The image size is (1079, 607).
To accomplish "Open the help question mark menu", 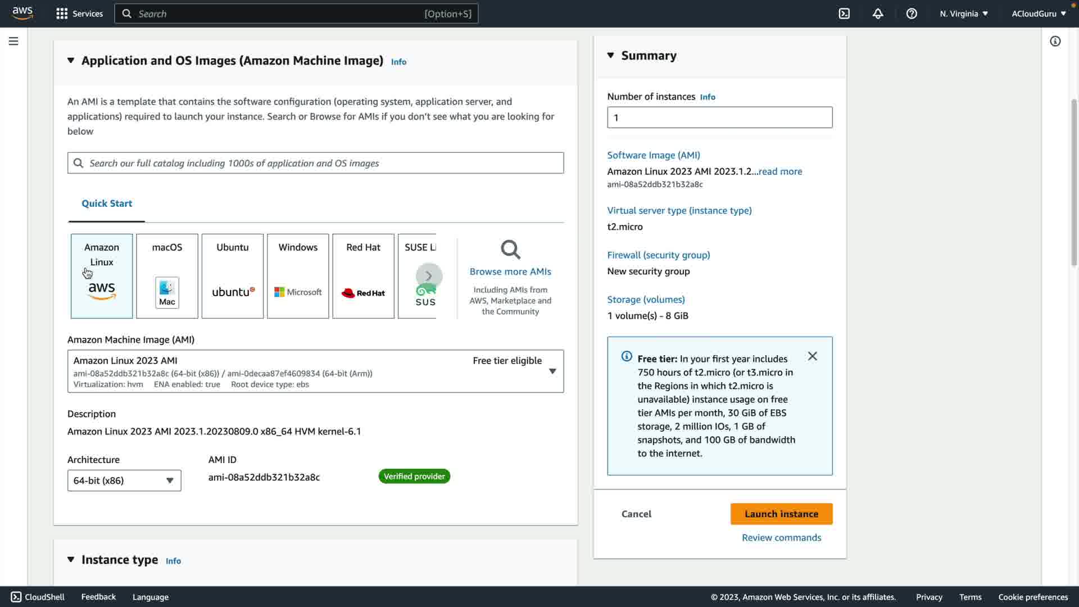I will coord(912,13).
